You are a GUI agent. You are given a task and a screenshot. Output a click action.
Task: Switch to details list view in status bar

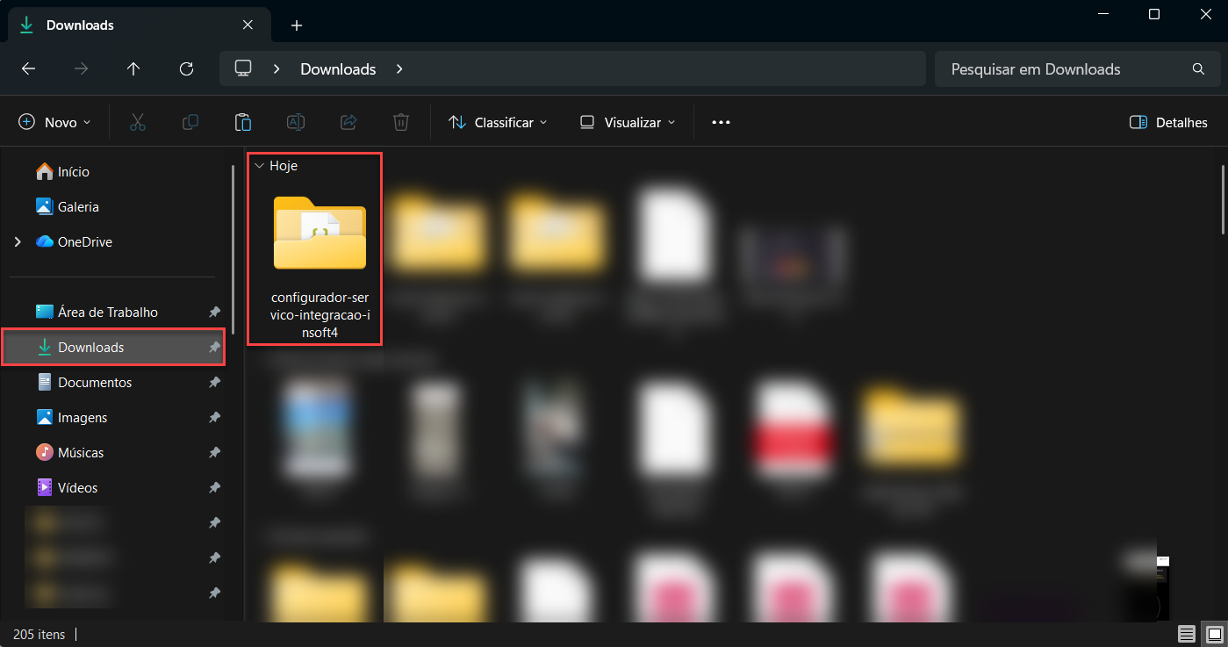[1187, 634]
